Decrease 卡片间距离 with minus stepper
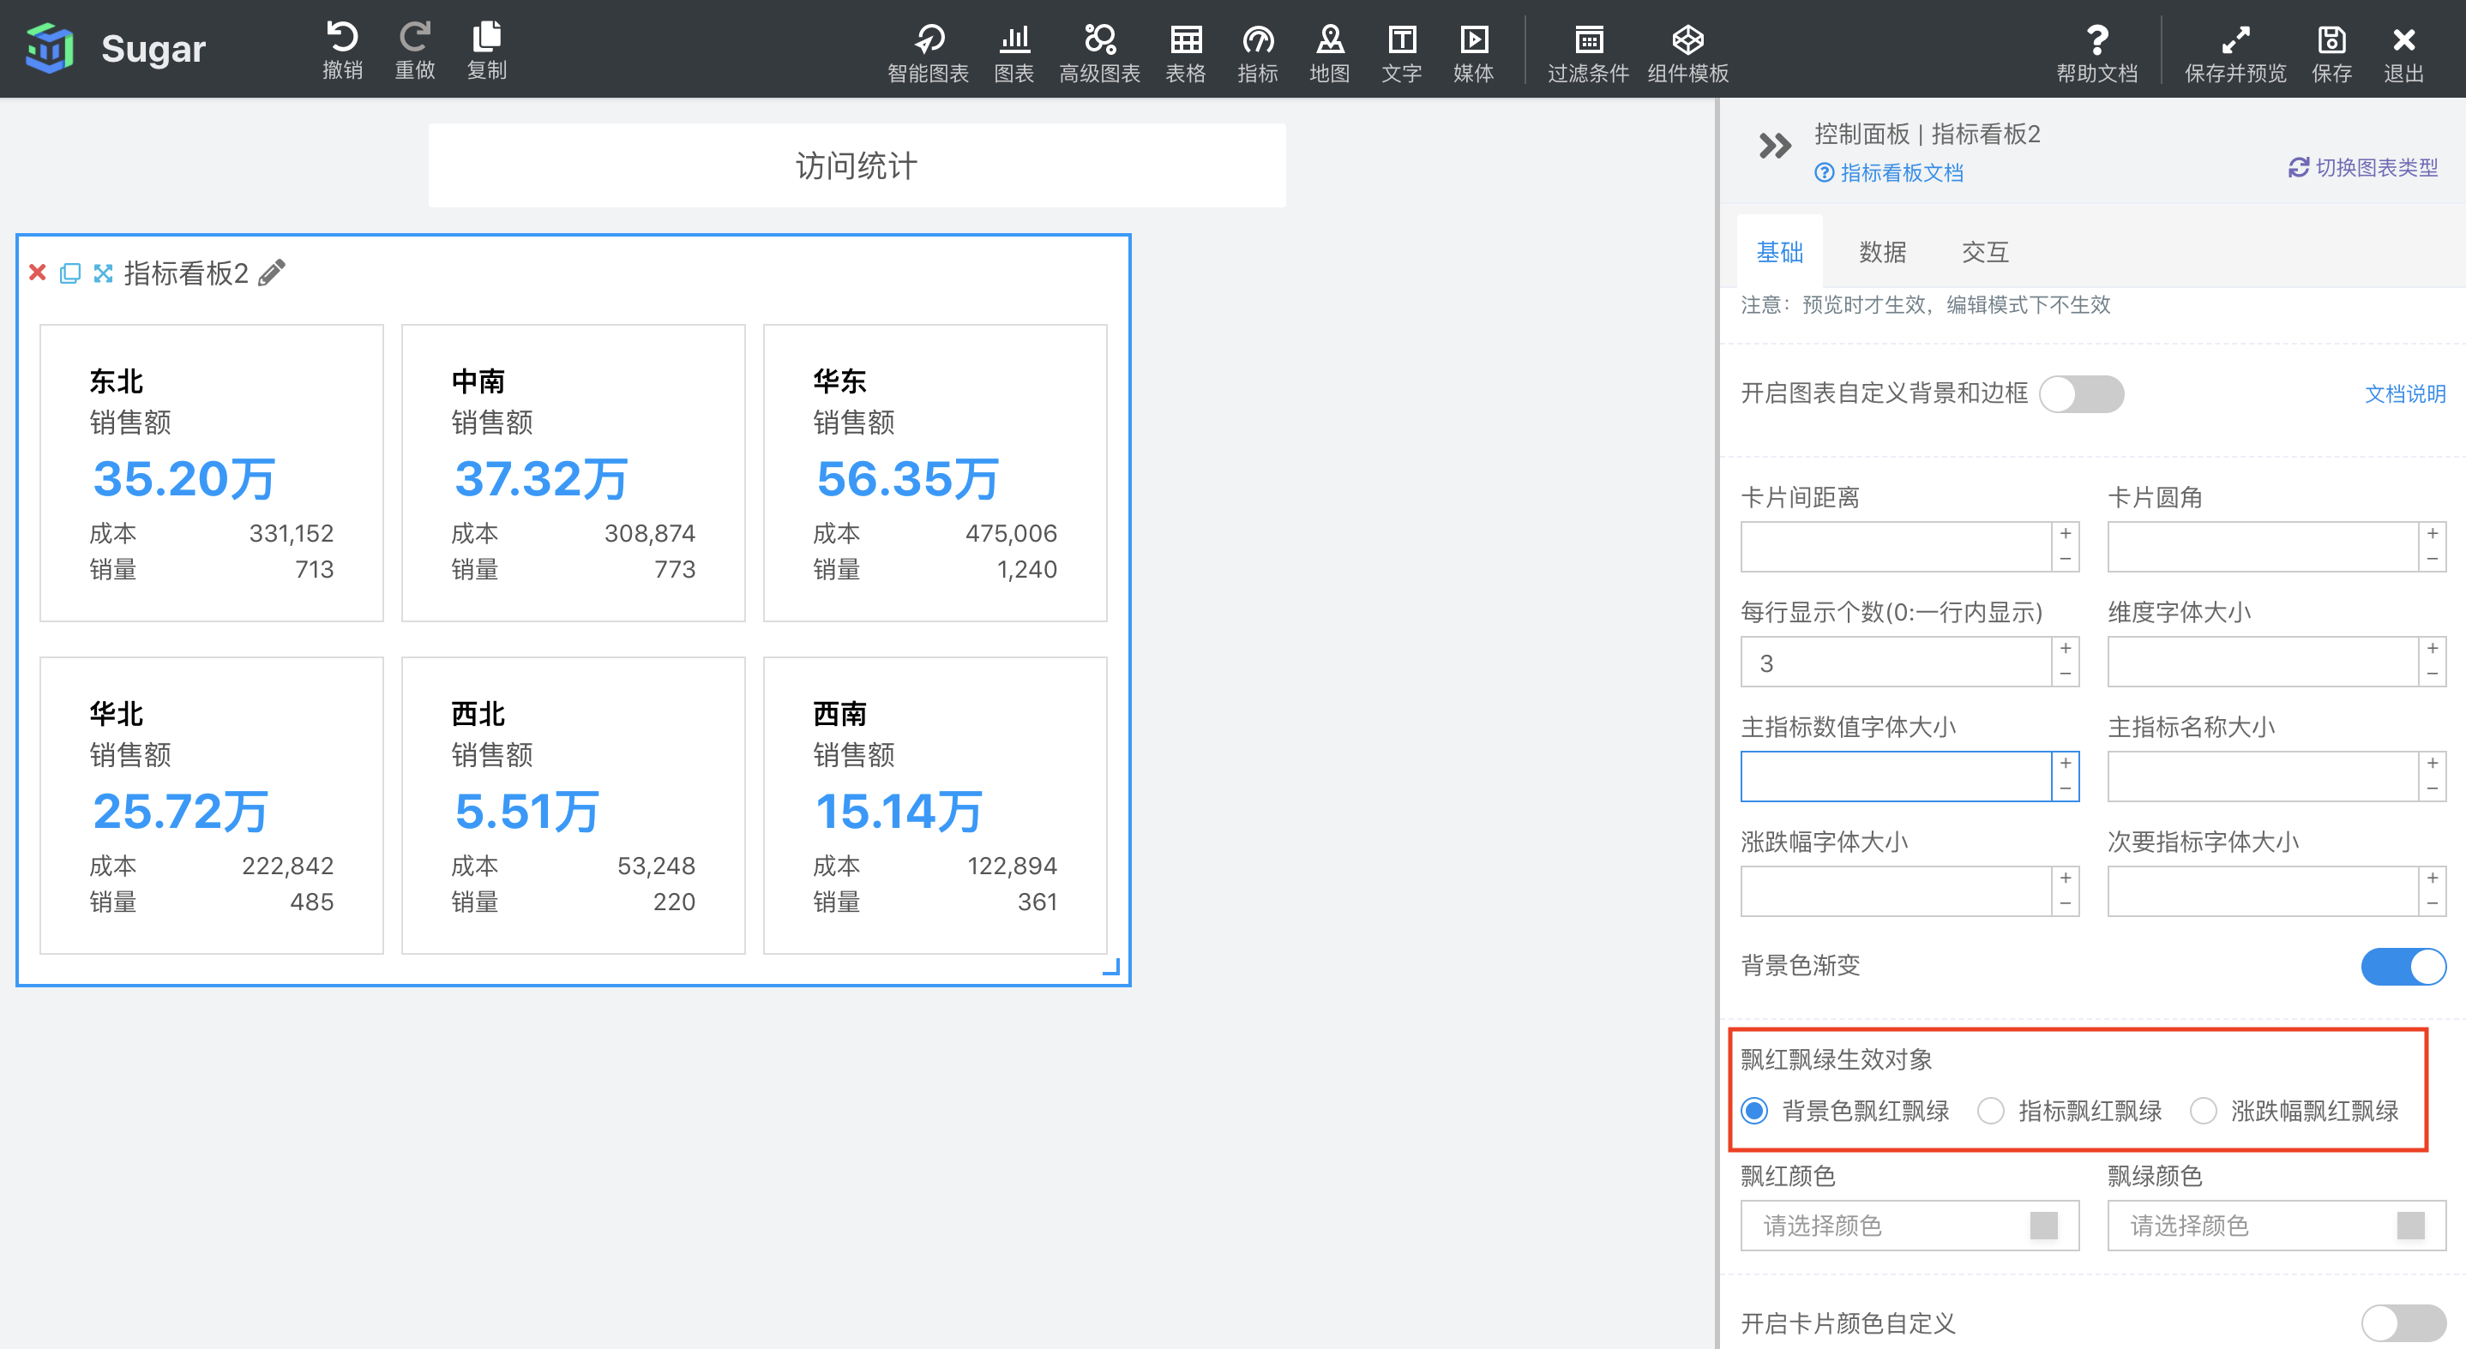2466x1349 pixels. tap(2065, 559)
